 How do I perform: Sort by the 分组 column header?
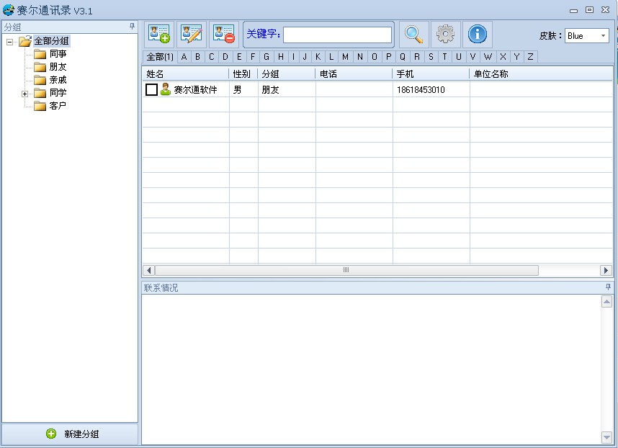coord(287,73)
